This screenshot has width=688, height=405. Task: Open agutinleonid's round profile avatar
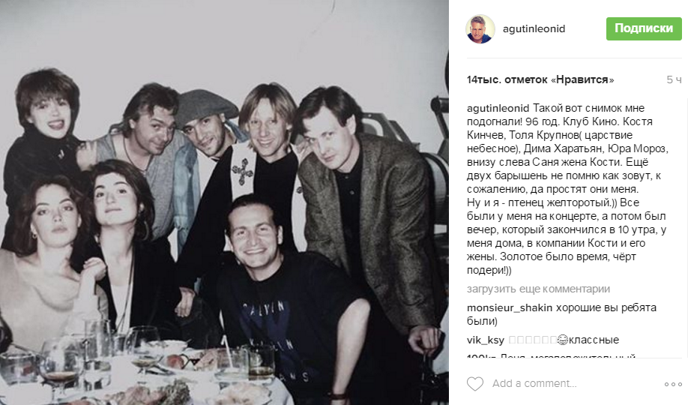pos(480,29)
